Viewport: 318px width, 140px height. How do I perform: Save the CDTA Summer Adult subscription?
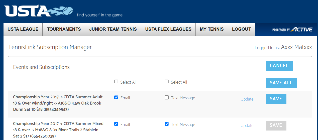point(276,99)
